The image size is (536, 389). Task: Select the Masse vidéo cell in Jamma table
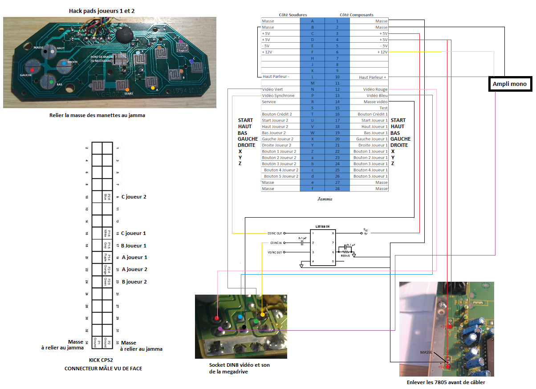point(369,102)
